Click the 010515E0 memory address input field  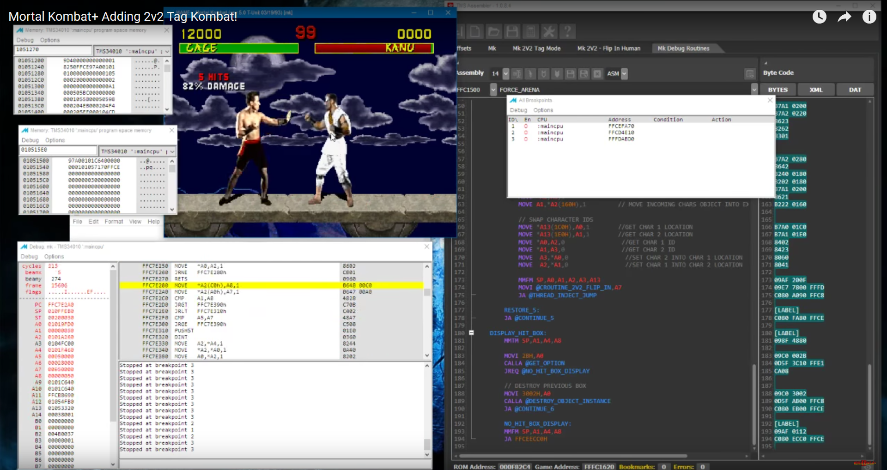coord(58,150)
